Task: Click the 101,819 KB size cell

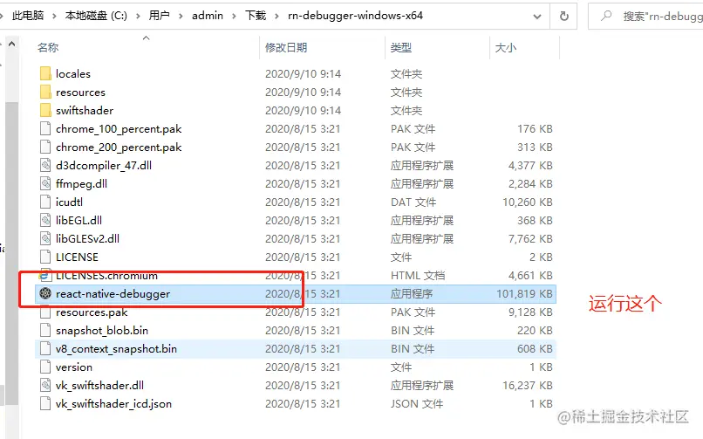Action: coord(524,294)
